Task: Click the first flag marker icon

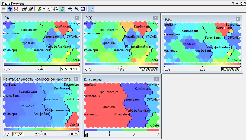Action: point(39,9)
